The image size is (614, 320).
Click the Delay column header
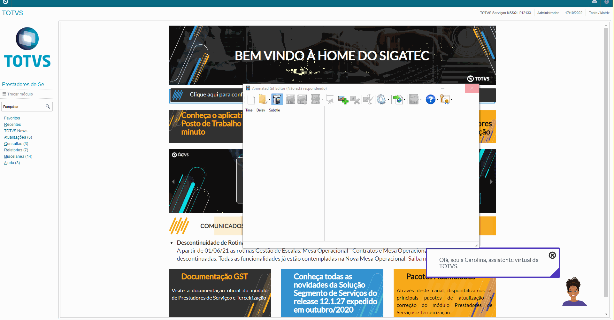coord(261,110)
